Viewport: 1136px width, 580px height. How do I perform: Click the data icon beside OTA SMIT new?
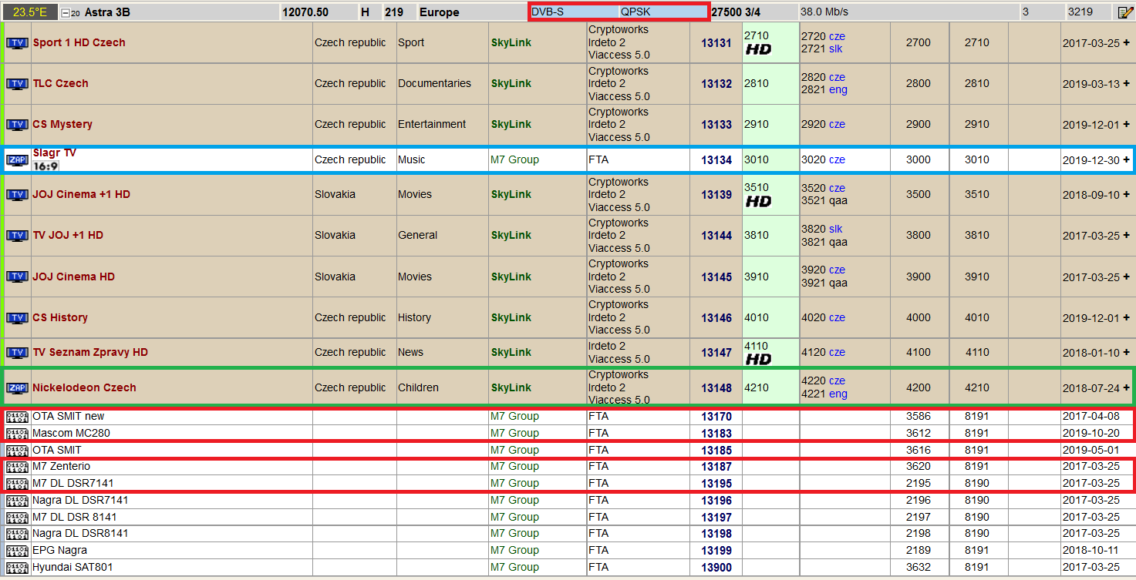[17, 417]
